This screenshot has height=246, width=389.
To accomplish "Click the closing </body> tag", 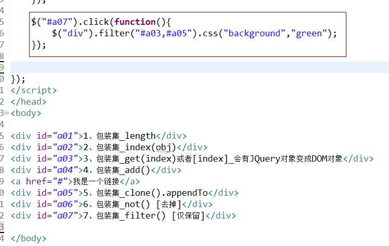I will (x=29, y=238).
